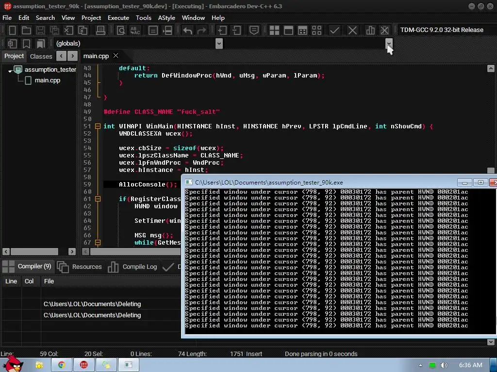
Task: Open the (globals) scope dropdown
Action: [219, 44]
